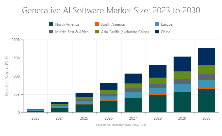Click the China navy legend swatch

157,32
